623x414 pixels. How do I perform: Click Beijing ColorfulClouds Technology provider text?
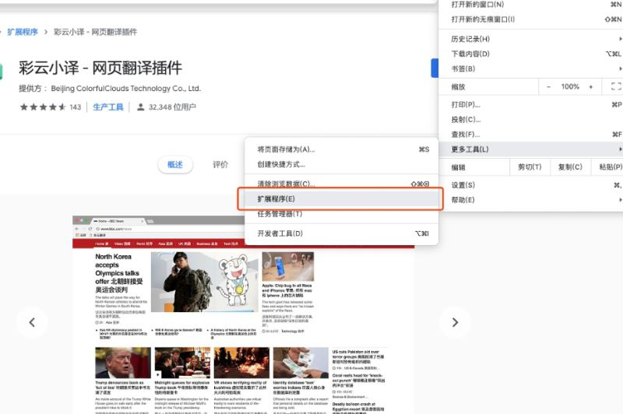click(125, 89)
